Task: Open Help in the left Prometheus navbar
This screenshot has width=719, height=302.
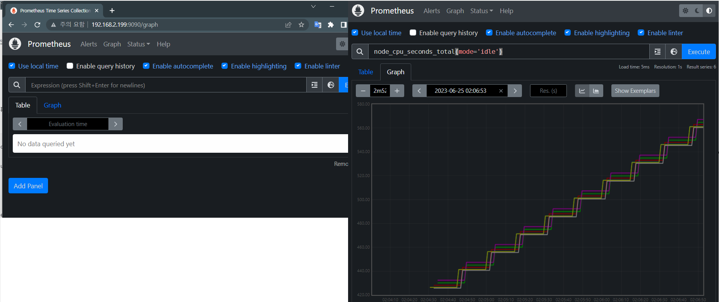Action: coord(163,44)
